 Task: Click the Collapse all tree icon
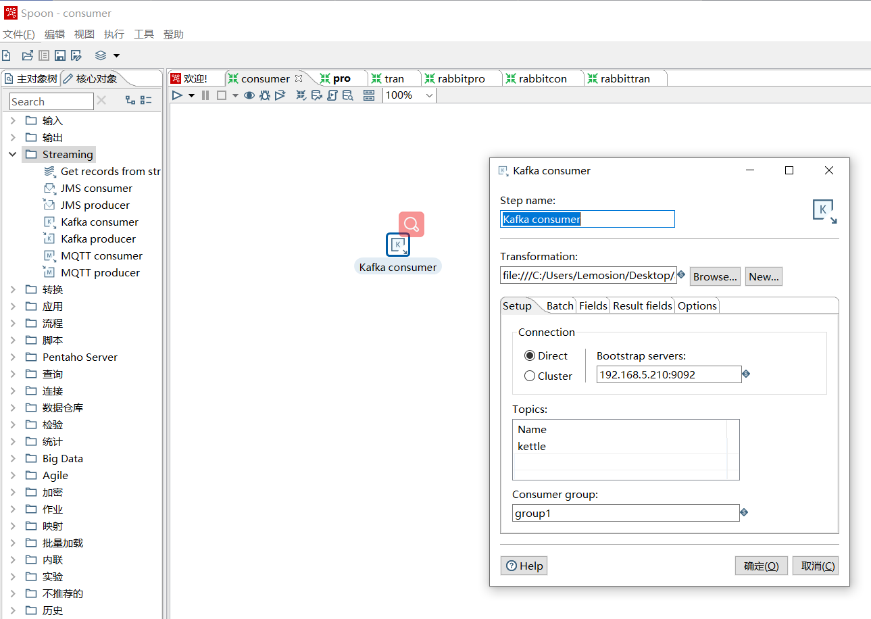point(146,101)
